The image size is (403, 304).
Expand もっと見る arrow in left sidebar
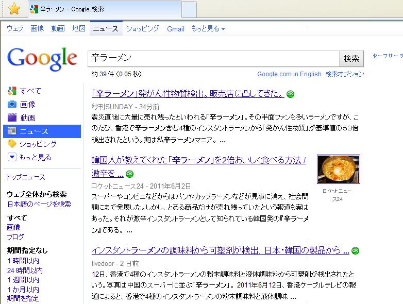pyautogui.click(x=12, y=158)
